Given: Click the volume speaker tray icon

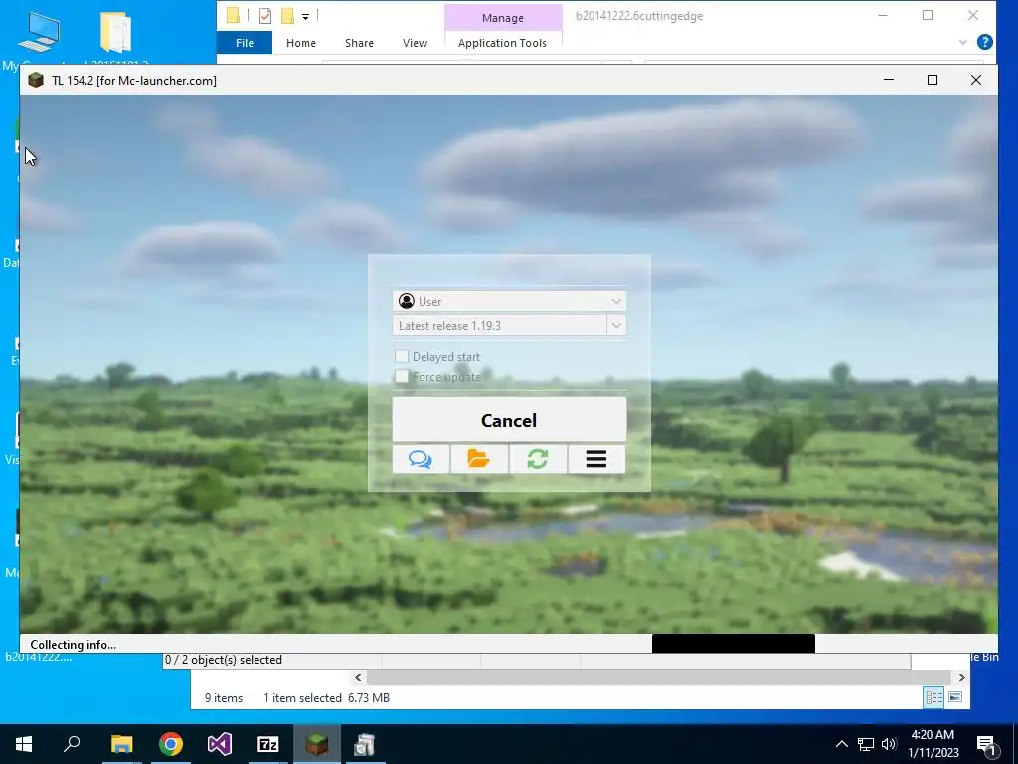Looking at the screenshot, I should [889, 744].
